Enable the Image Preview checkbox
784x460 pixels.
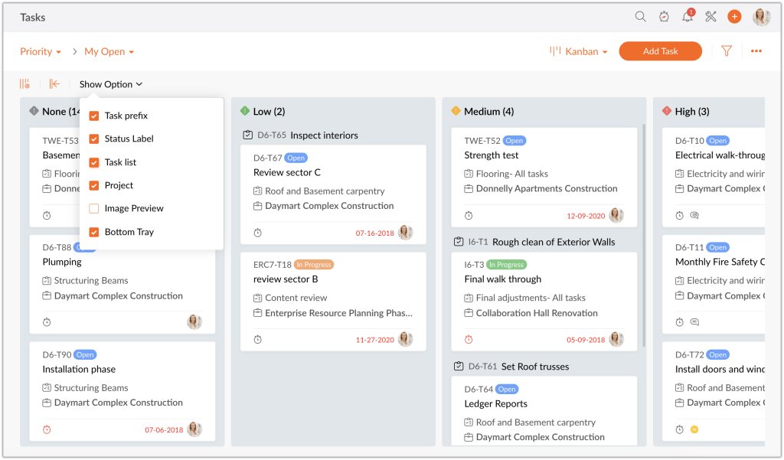tap(94, 208)
